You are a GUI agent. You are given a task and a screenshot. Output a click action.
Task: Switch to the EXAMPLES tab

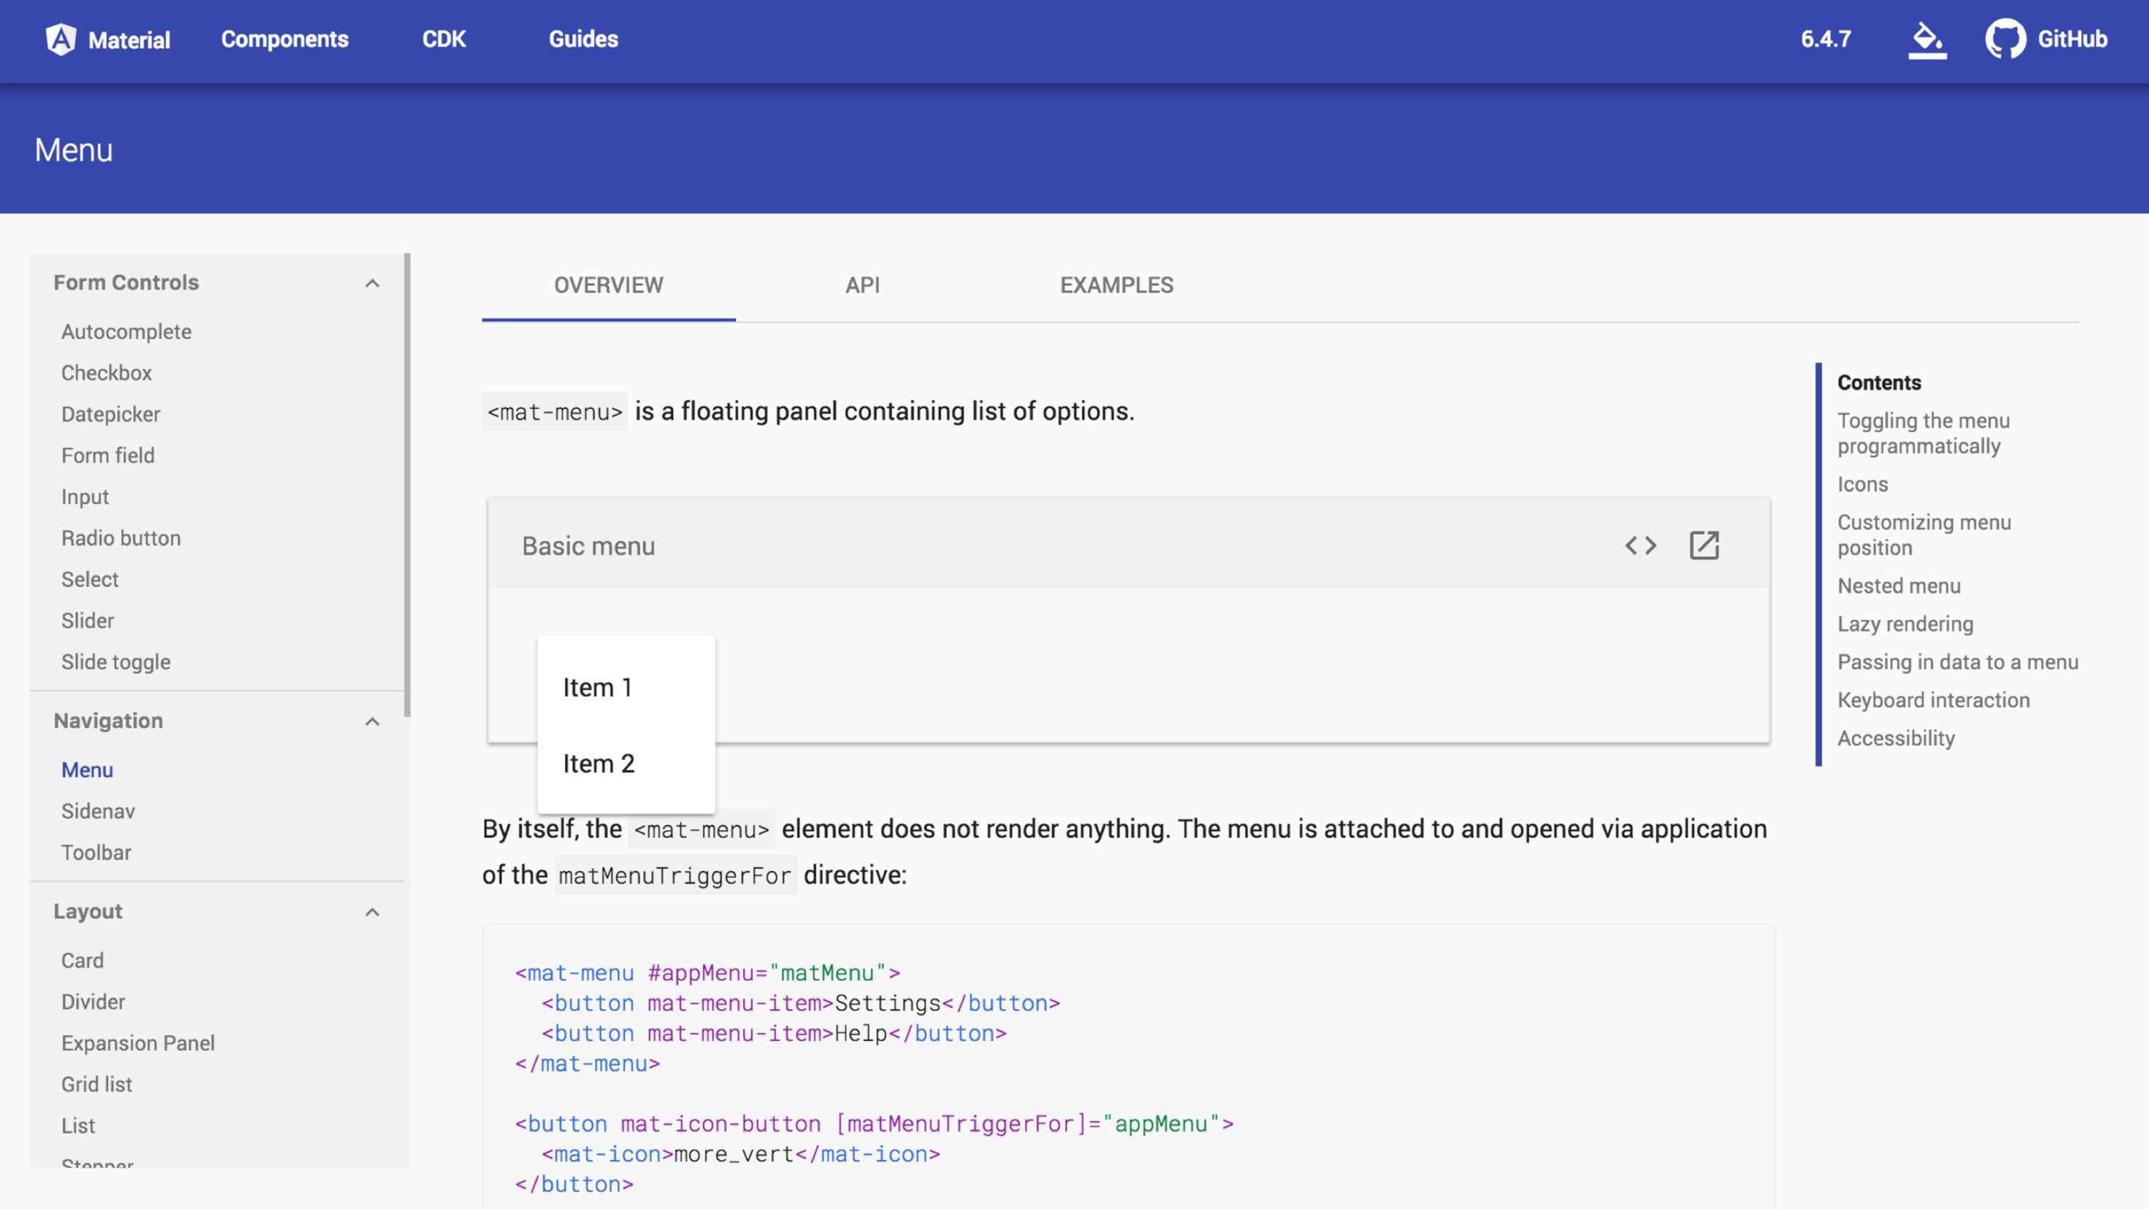click(x=1117, y=285)
